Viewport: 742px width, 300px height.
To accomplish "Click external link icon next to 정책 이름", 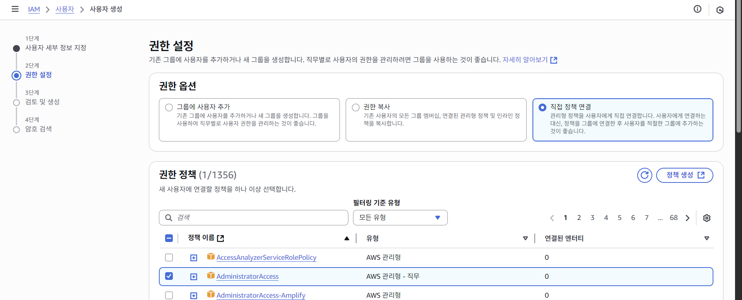I will tap(220, 238).
